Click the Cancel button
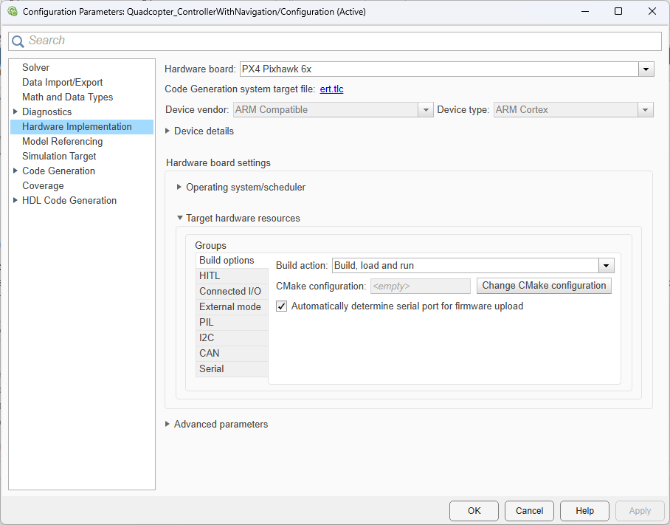 click(x=529, y=511)
